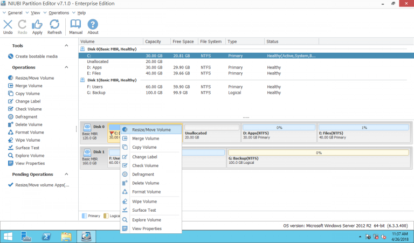Choose Delete Volume in context menu
Viewport: 414px width, 243px height.
(151, 183)
